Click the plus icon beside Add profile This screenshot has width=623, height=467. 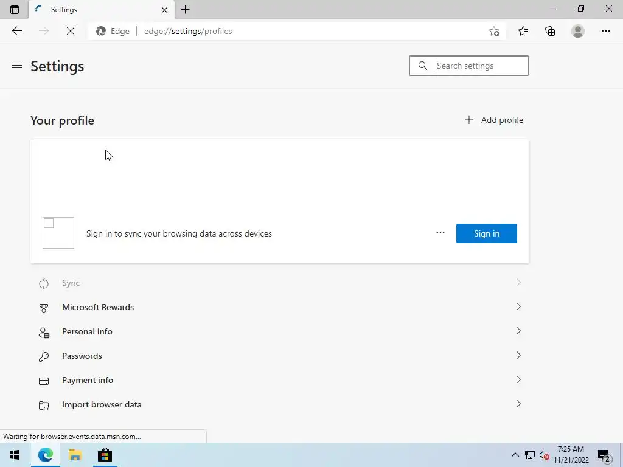[x=469, y=120]
